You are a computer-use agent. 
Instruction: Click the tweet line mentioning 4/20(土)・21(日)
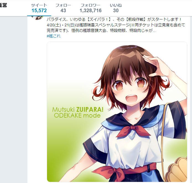pos(116,25)
